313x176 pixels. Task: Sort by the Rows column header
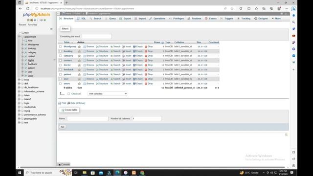157,43
